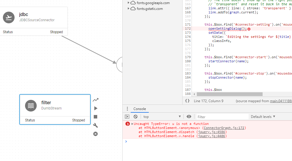This screenshot has height=161, width=292.
Task: Click the Line 172, Column 9 status text
Action: (x=208, y=101)
